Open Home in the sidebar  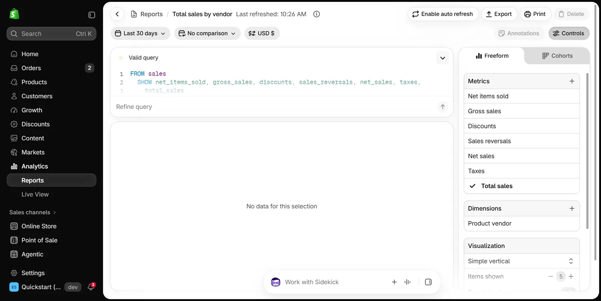pos(51,54)
